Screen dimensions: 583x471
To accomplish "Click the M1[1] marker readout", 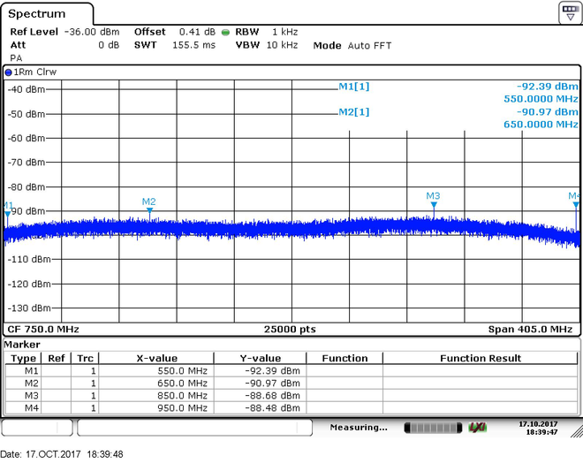I will [x=354, y=87].
